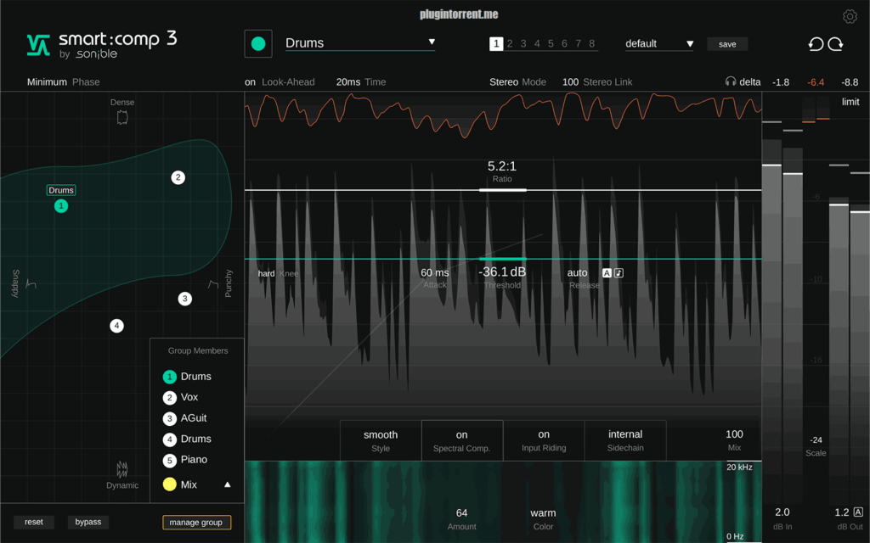Select group member 5 Piano
The width and height of the screenshot is (870, 543).
186,460
